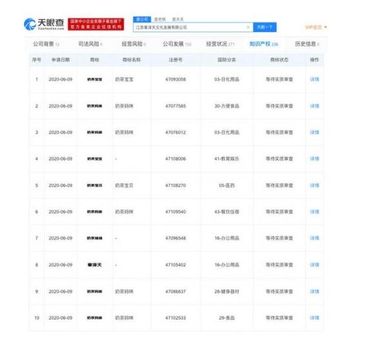Click the 41-教育娱乐 classification cell
Viewport: 372px width, 347px height.
click(x=226, y=159)
